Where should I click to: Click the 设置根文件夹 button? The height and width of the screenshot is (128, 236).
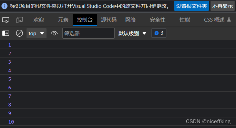point(192,6)
